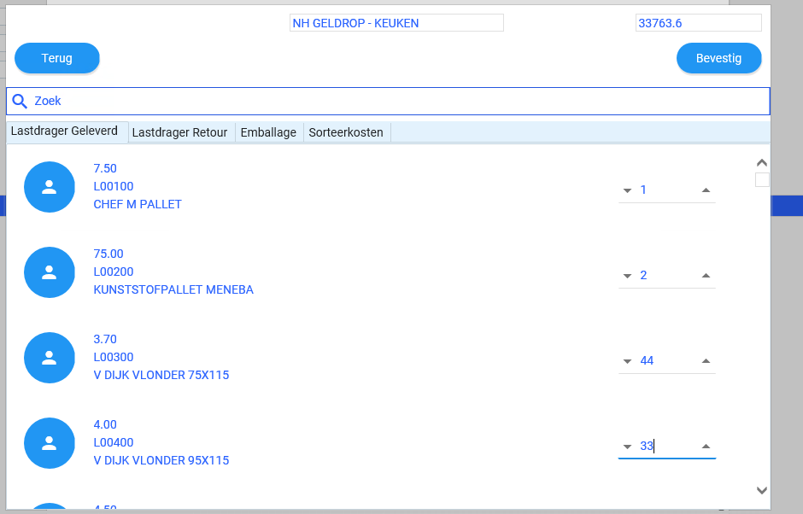Increase the V DIJK VLONDER 95X115 quantity
Screen dimensions: 803x514
pos(706,446)
